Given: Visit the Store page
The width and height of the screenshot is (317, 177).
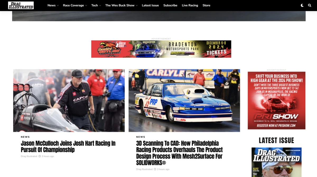Looking at the screenshot, I should 206,5.
